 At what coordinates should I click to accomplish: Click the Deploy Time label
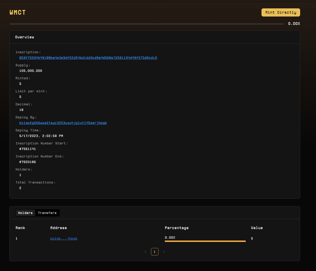click(x=28, y=130)
